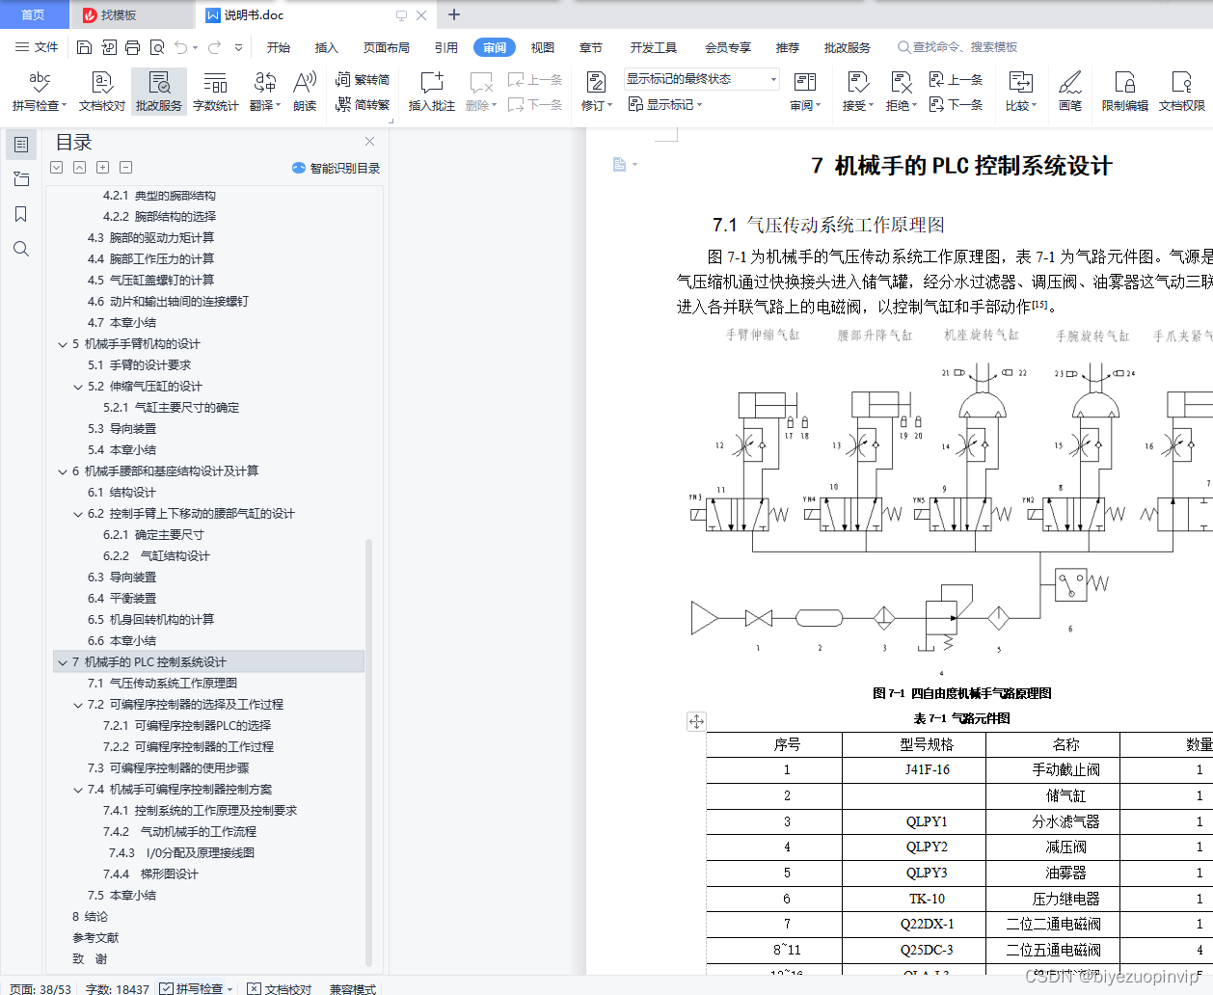The image size is (1213, 995).
Task: Open 显示标记的最终状态 dropdown
Action: 701,79
